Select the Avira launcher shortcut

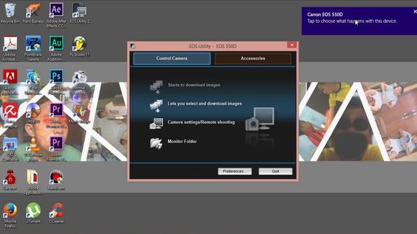[x=10, y=116]
